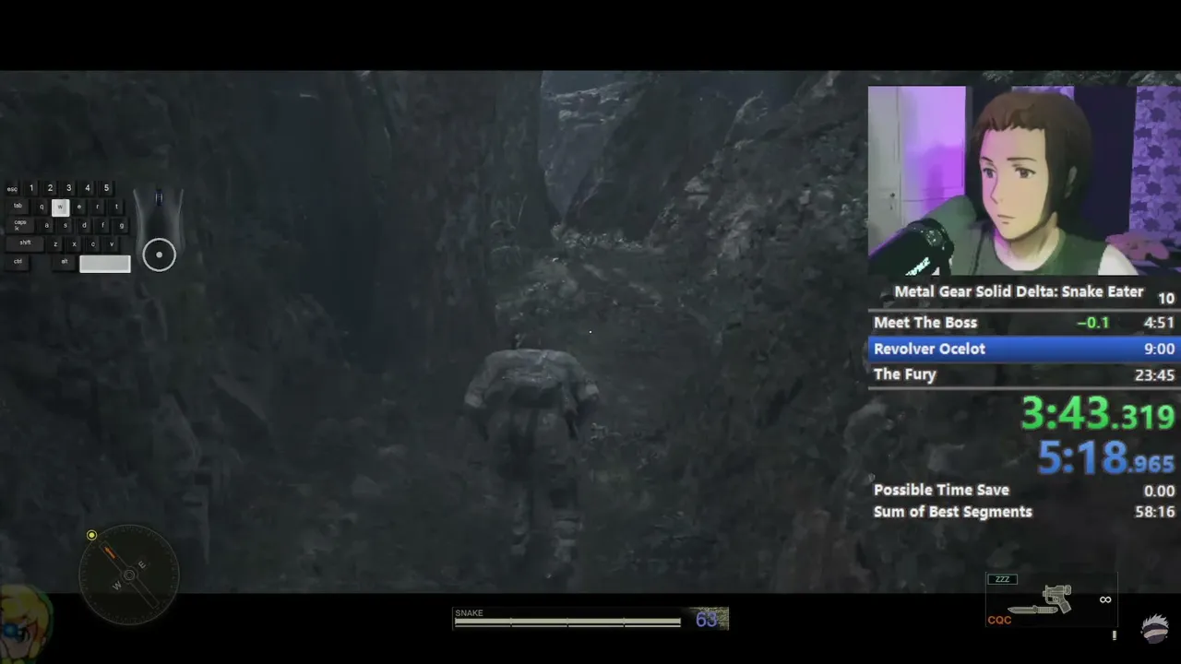Click the alt key in keyboard overlay
The image size is (1181, 664).
(x=64, y=262)
